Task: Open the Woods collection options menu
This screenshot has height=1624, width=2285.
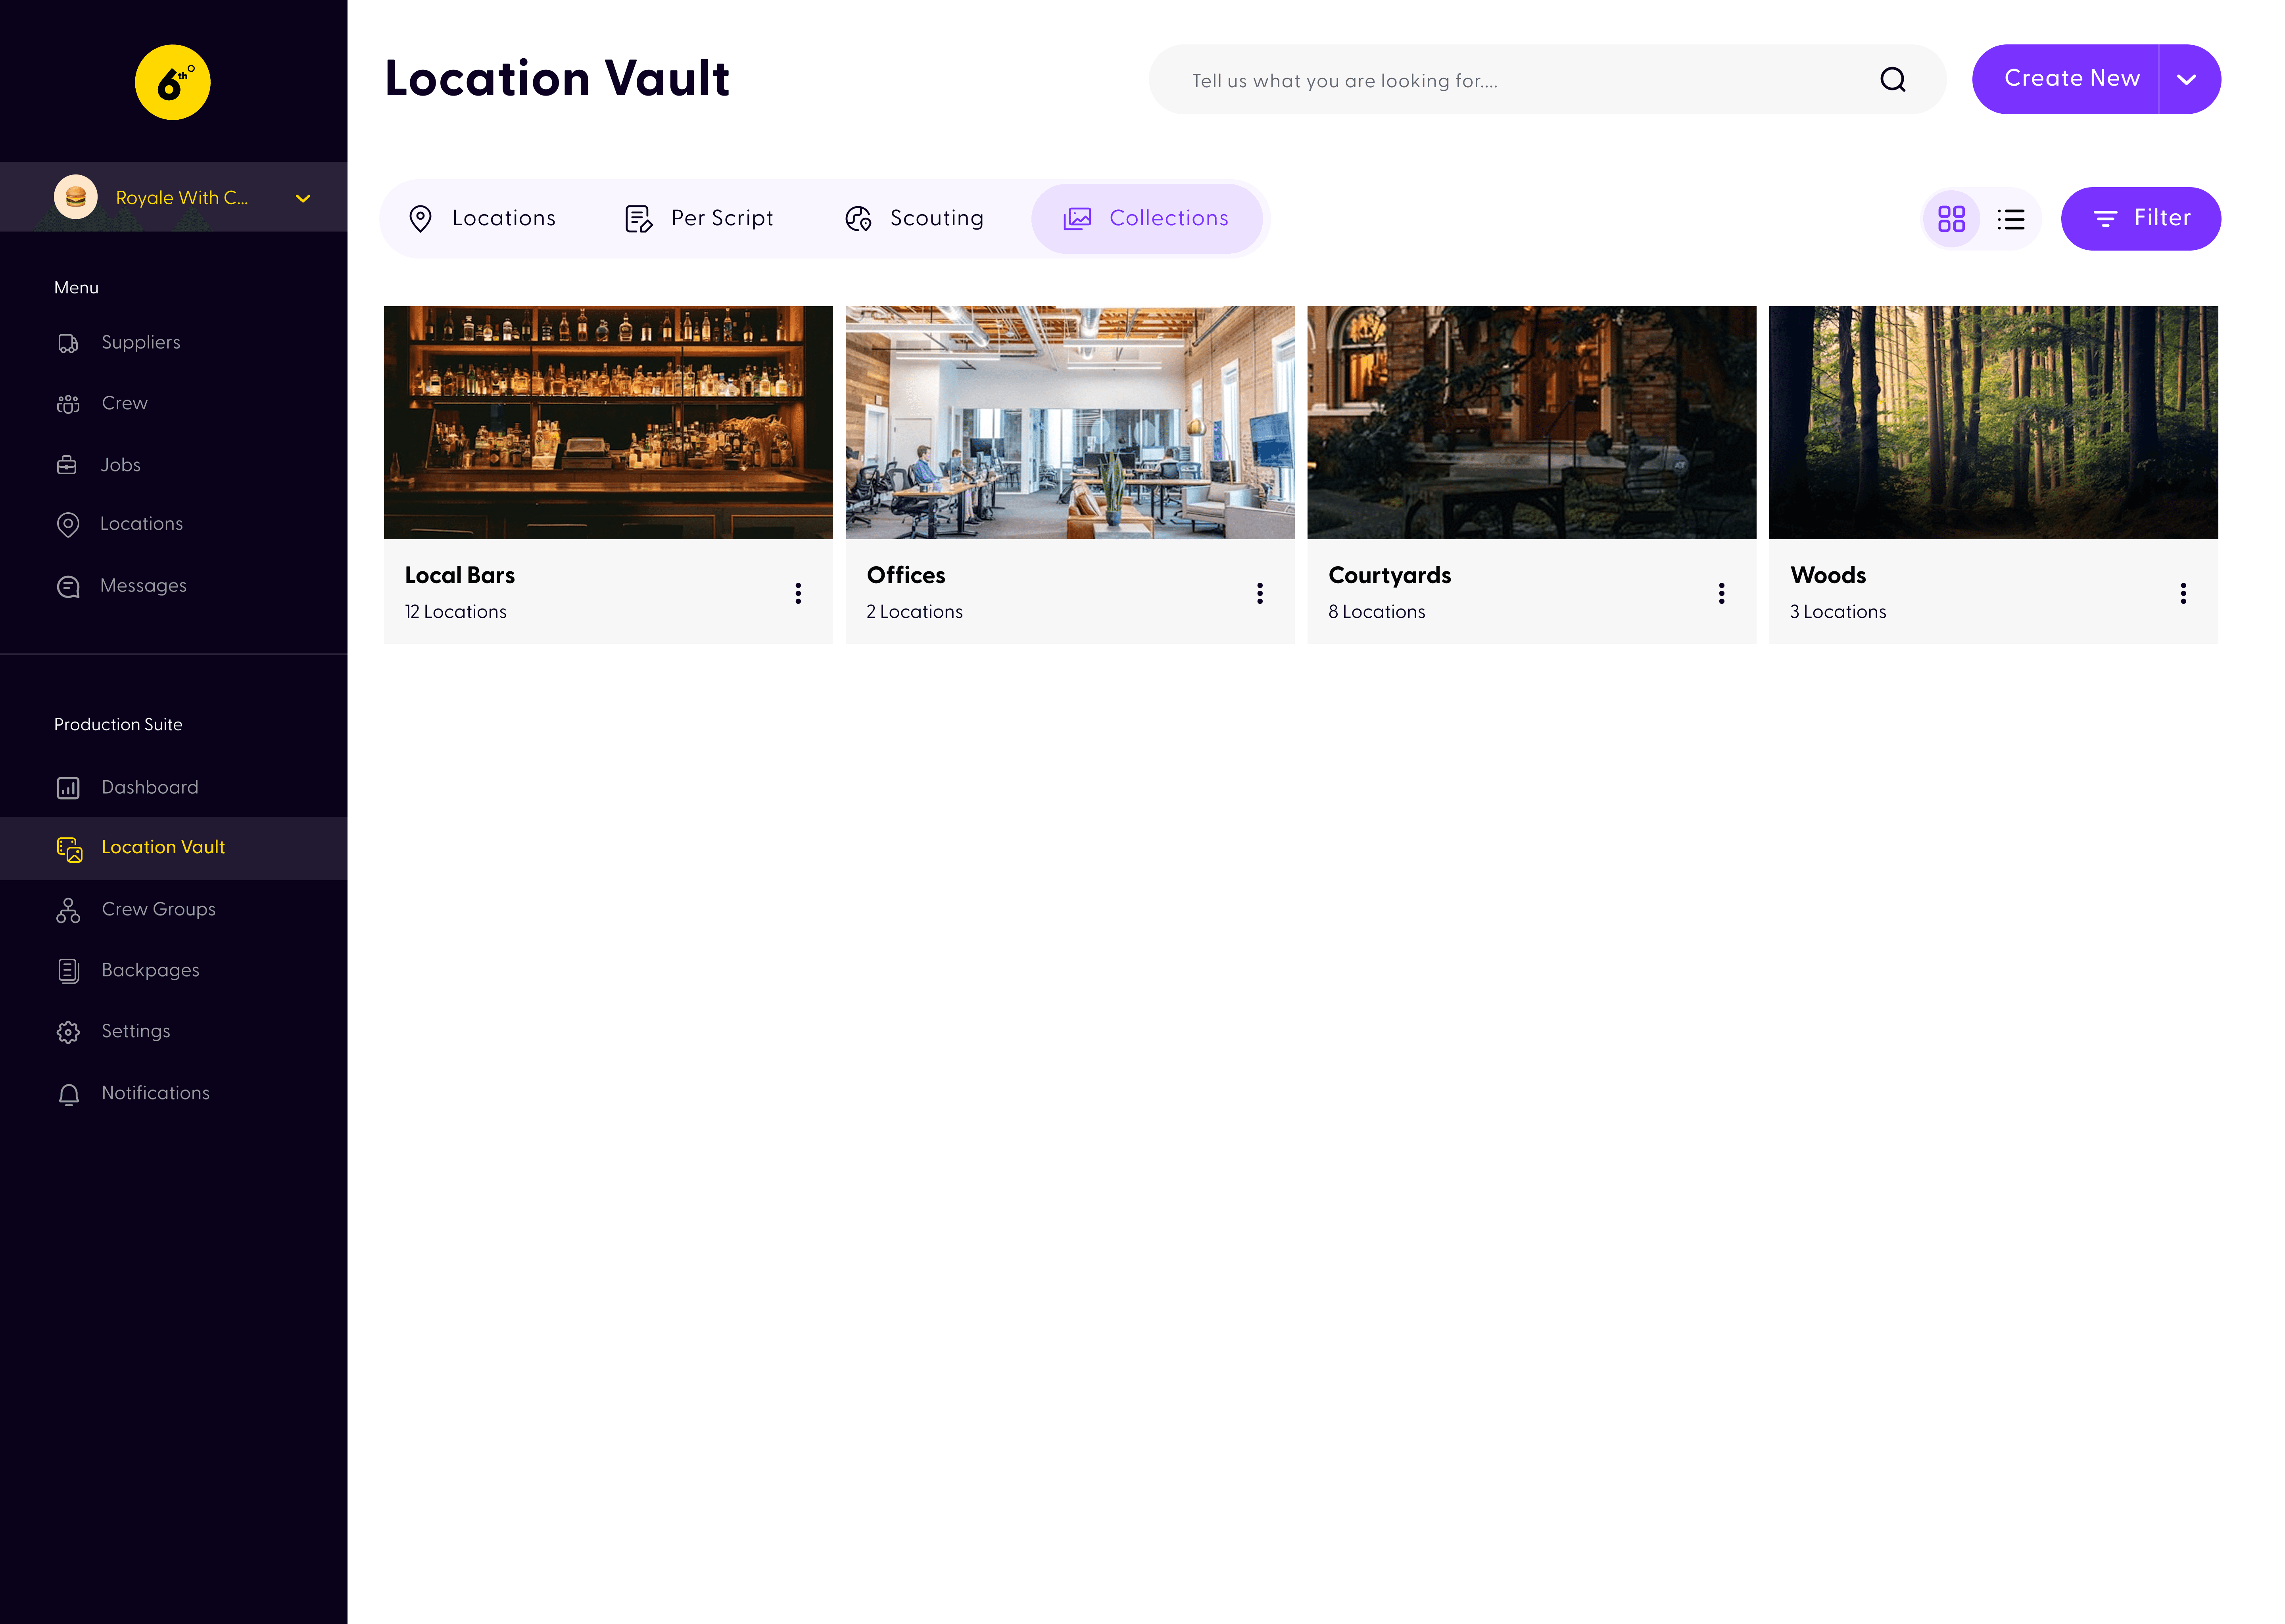Action: (2183, 594)
